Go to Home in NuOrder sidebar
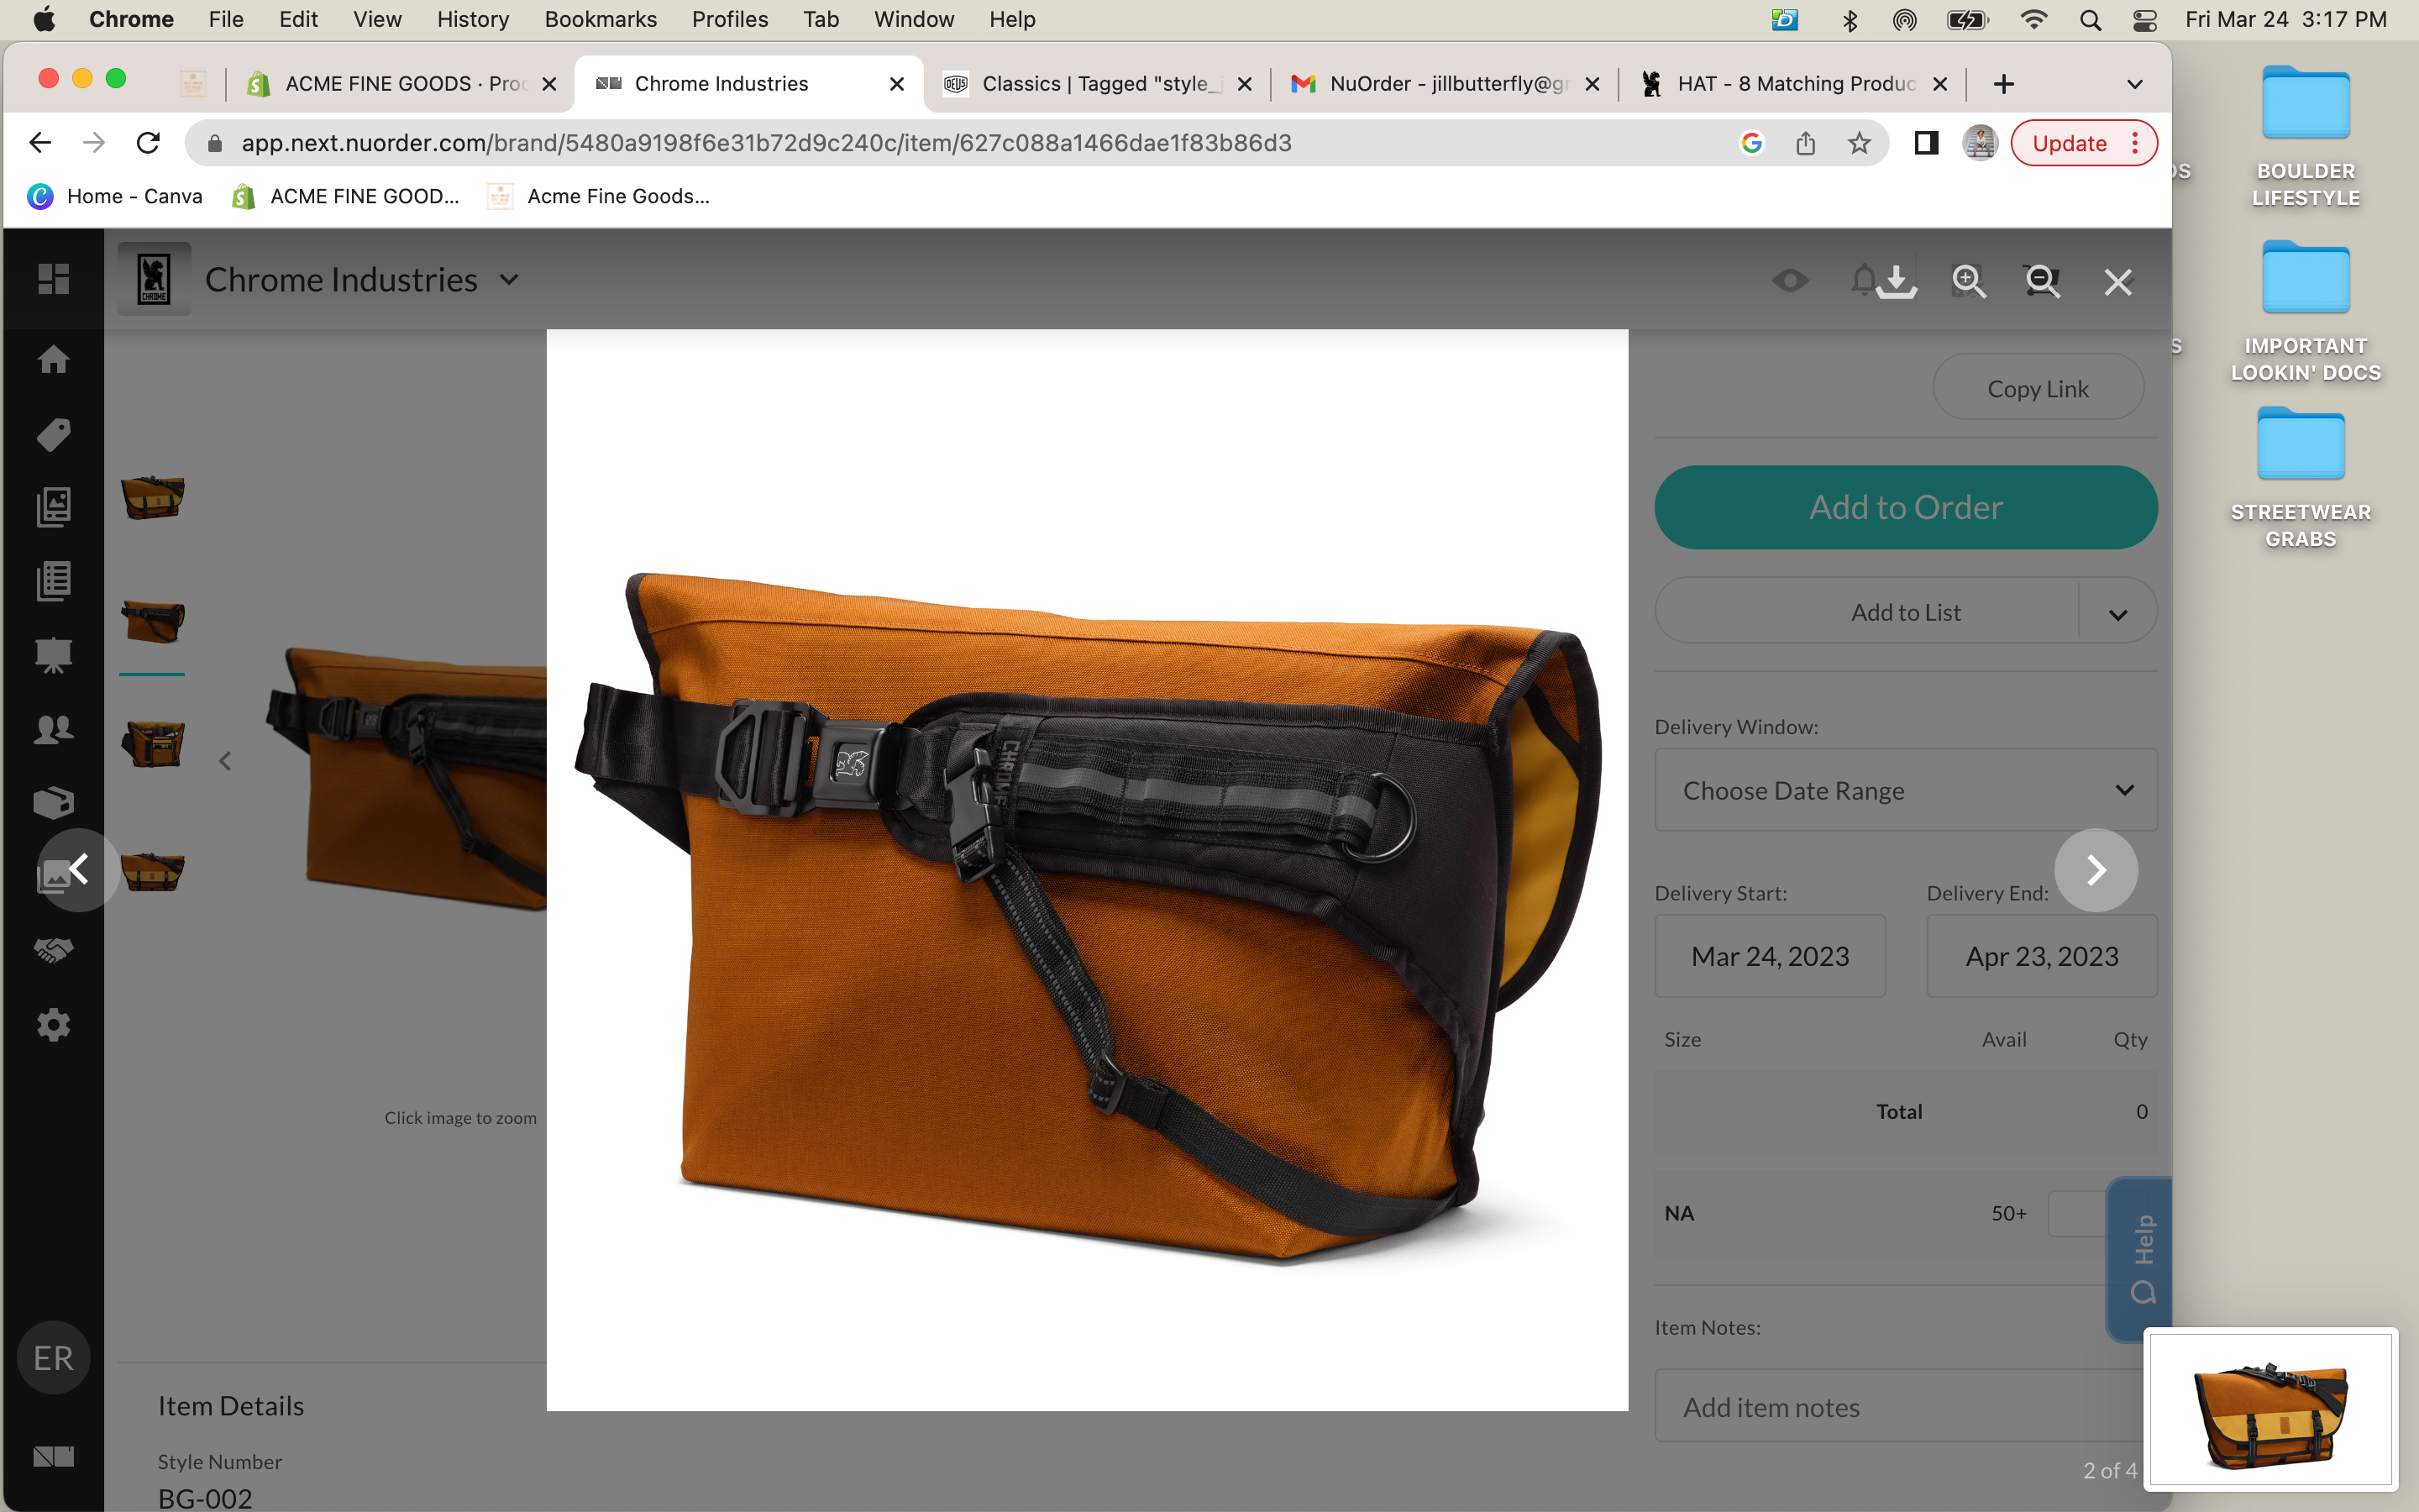The image size is (2419, 1512). [x=54, y=359]
